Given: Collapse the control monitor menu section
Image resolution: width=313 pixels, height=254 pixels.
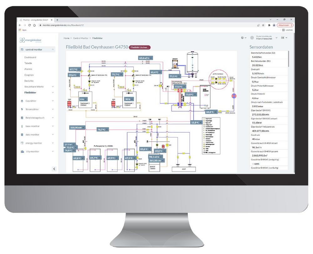Looking at the screenshot, I should click(53, 50).
